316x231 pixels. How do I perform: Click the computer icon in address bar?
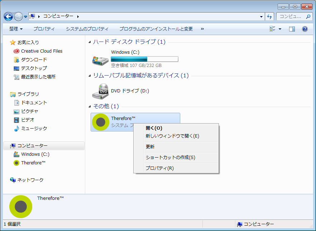[32, 16]
